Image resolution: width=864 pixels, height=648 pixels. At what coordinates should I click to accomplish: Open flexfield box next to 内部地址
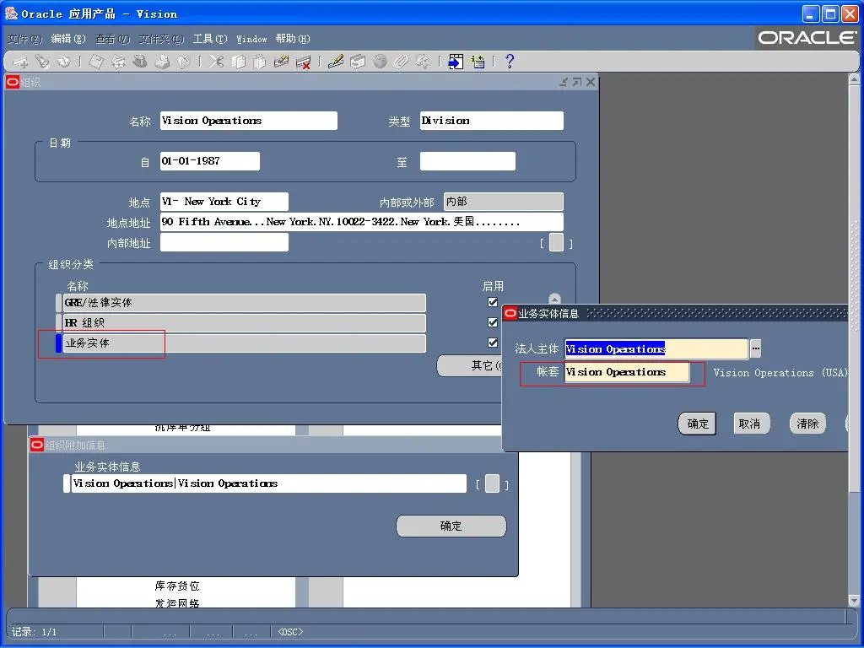point(556,243)
